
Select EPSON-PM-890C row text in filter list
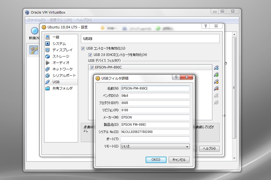coord(108,67)
